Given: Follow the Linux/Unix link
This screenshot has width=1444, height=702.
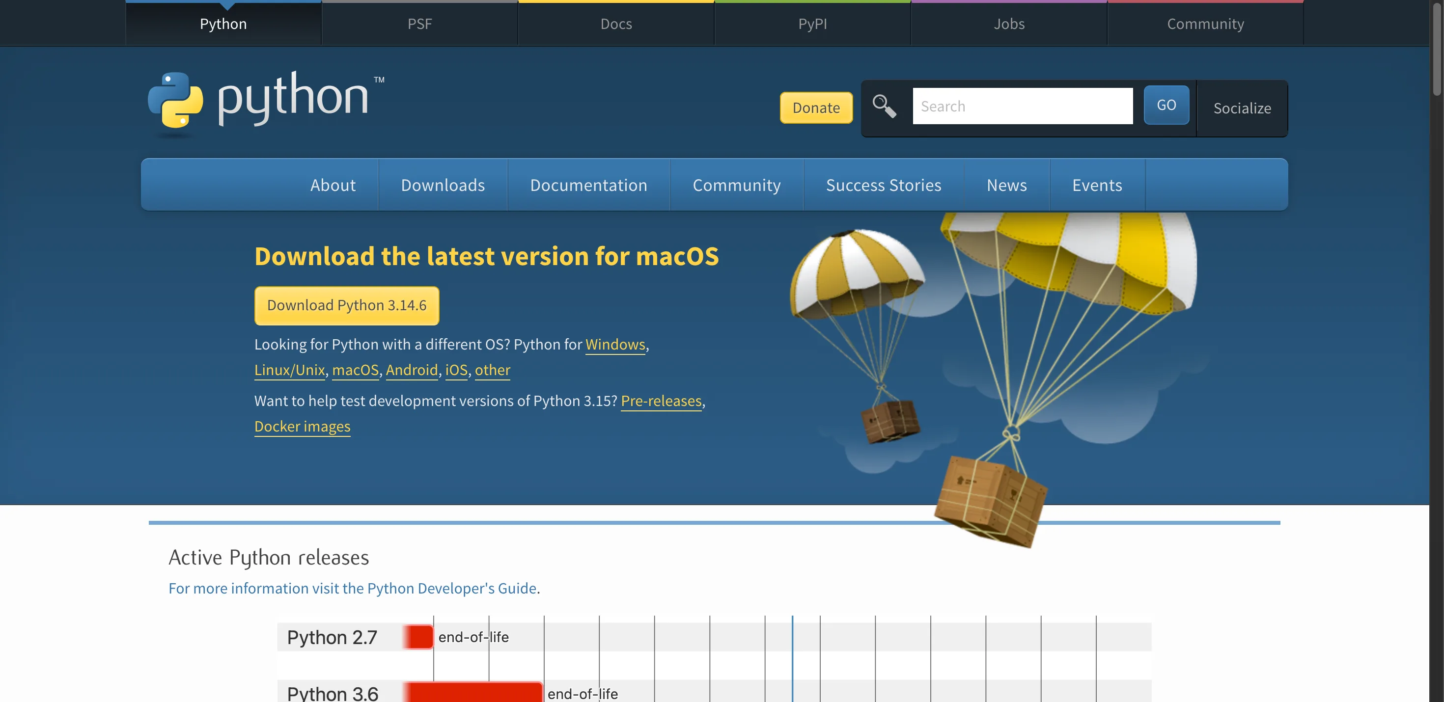Looking at the screenshot, I should [x=289, y=370].
